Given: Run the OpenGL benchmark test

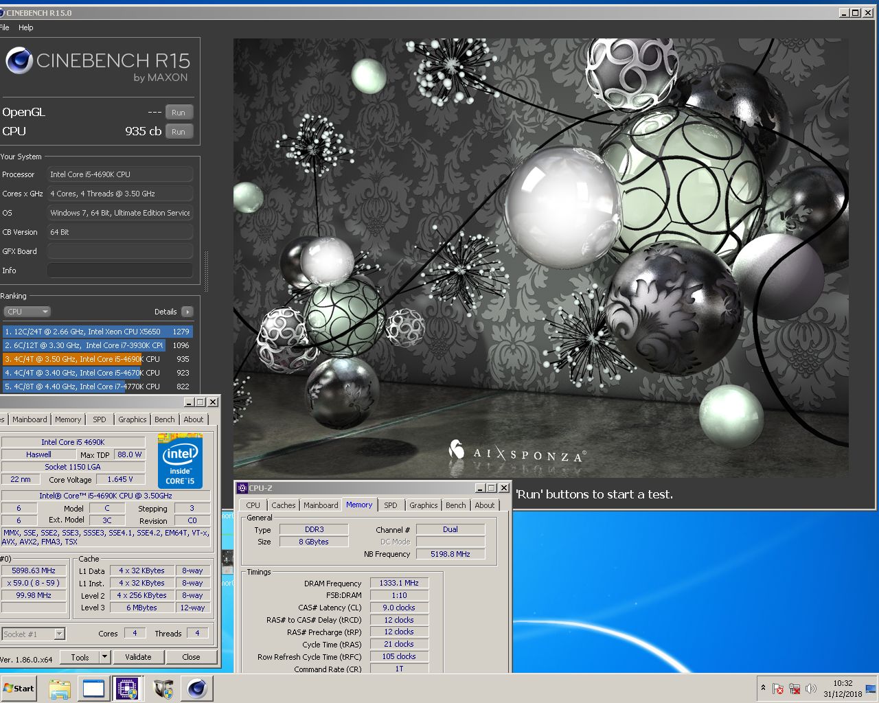Looking at the screenshot, I should [x=179, y=113].
